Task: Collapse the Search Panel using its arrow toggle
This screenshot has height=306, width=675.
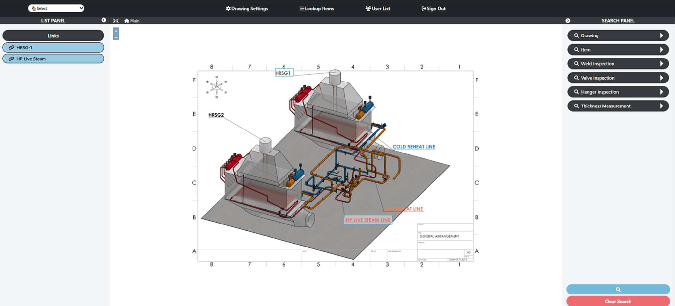Action: (568, 20)
